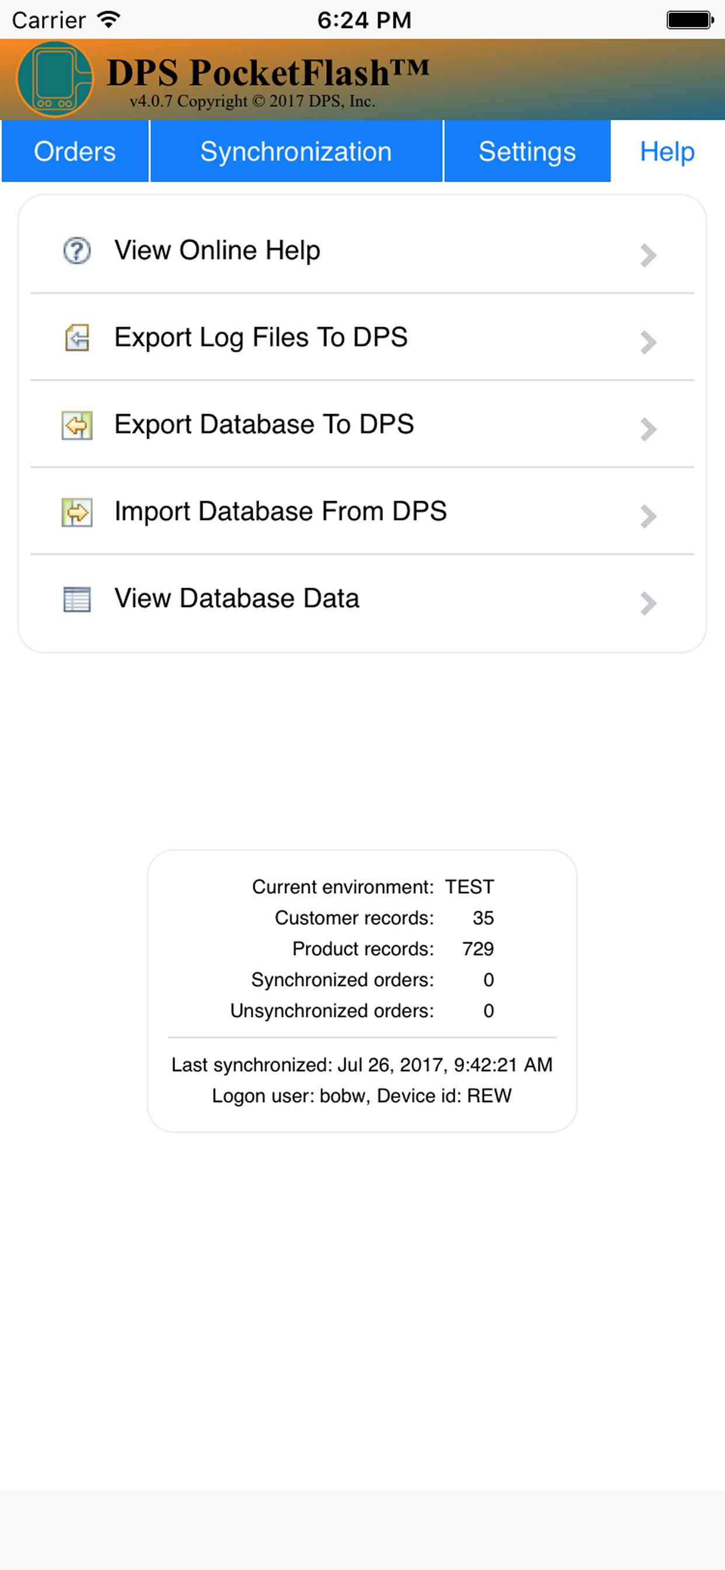Open View Online Help chevron arrow

[x=648, y=255]
